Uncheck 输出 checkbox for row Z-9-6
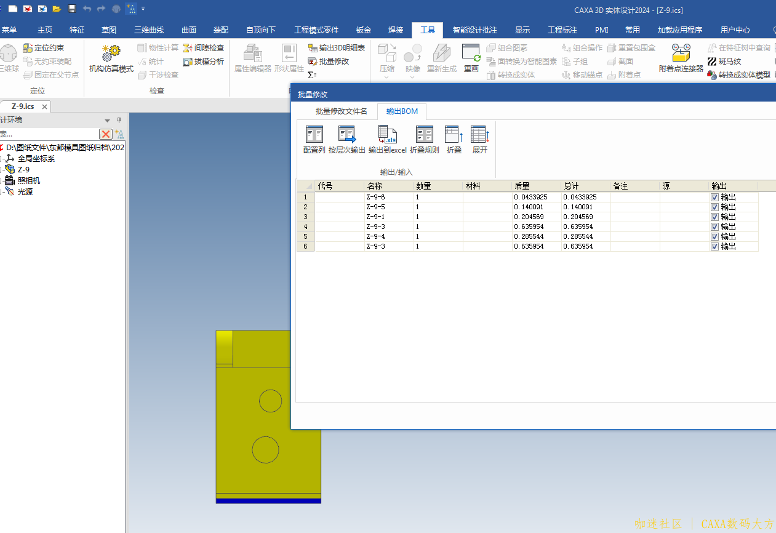Viewport: 776px width, 533px height. pos(714,198)
